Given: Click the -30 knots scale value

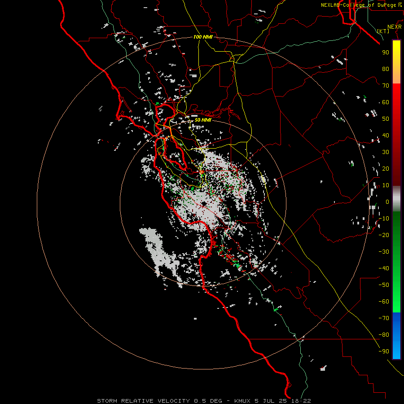Looking at the screenshot, I should tap(384, 252).
